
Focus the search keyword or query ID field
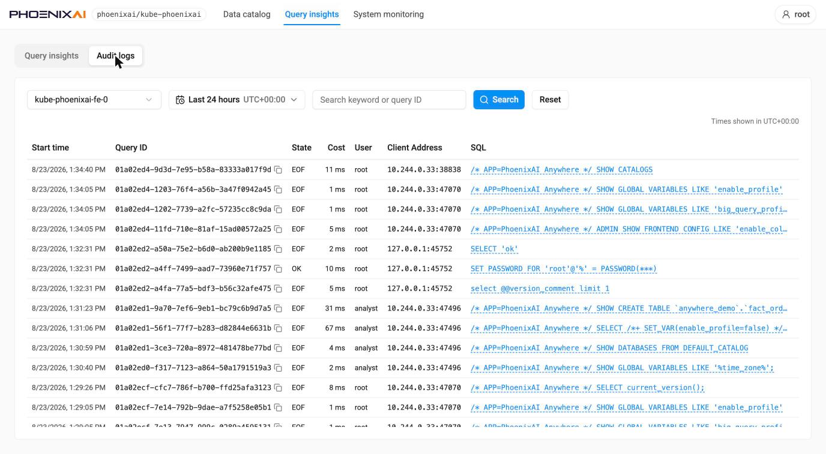(x=389, y=100)
